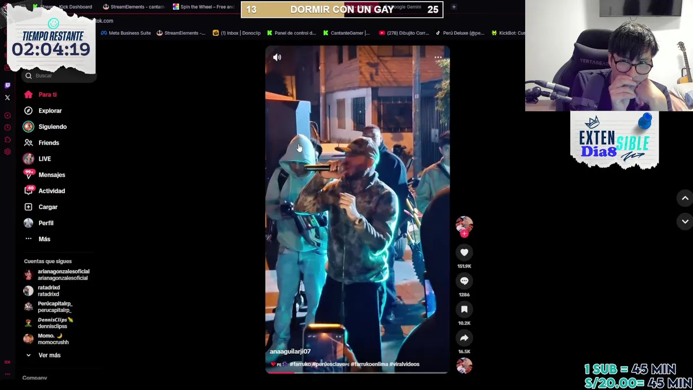Screen dimensions: 693x390
Task: Open a new browser tab
Action: [454, 7]
